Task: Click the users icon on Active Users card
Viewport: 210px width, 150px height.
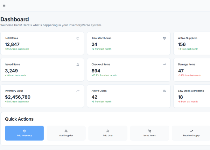Action: [164, 91]
